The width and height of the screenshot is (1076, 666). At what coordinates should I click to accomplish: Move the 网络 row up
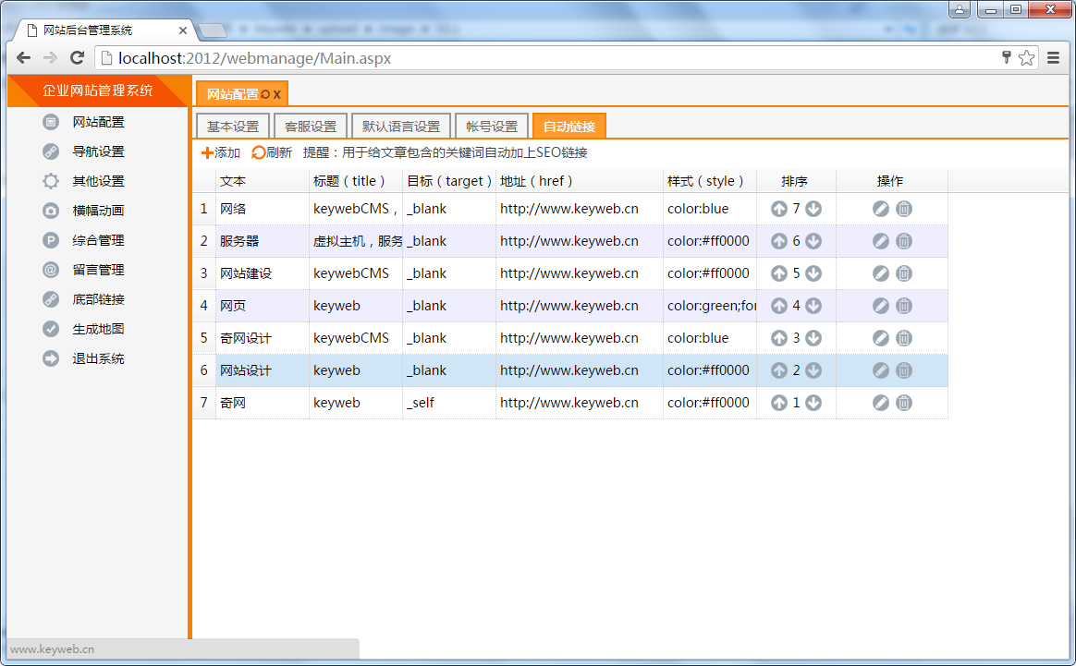coord(779,209)
